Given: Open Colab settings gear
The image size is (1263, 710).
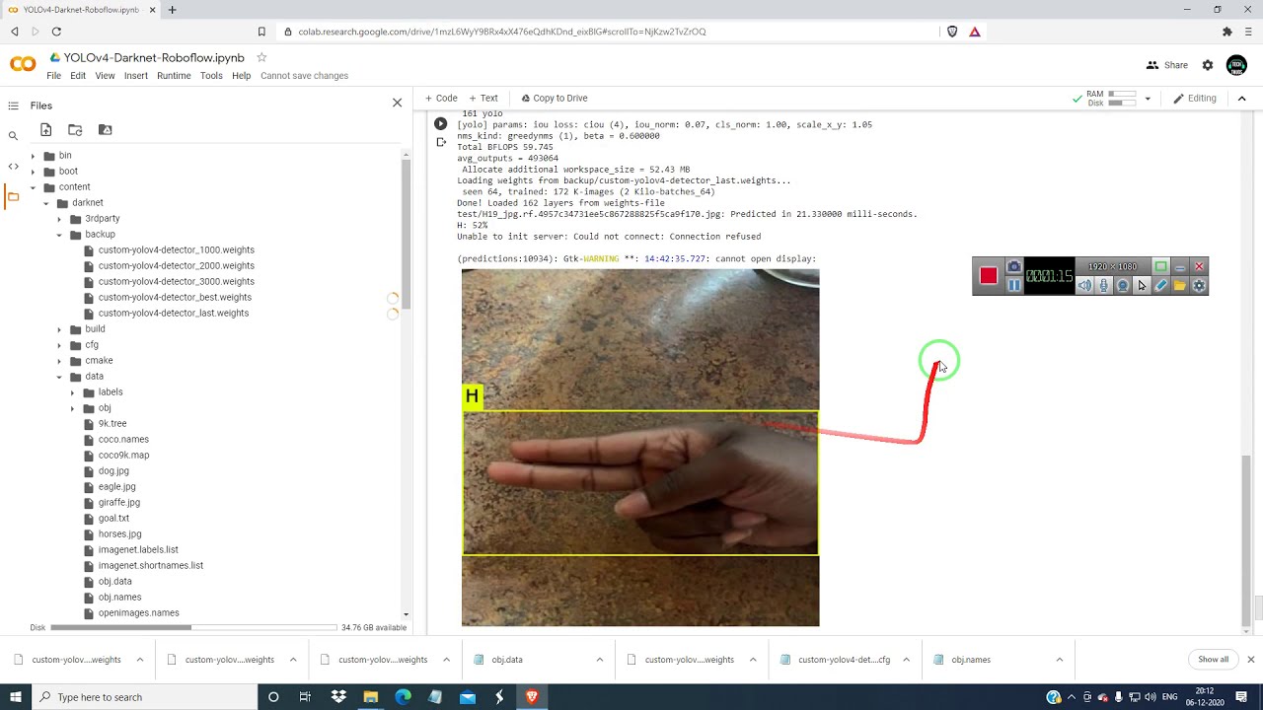Looking at the screenshot, I should (1208, 65).
